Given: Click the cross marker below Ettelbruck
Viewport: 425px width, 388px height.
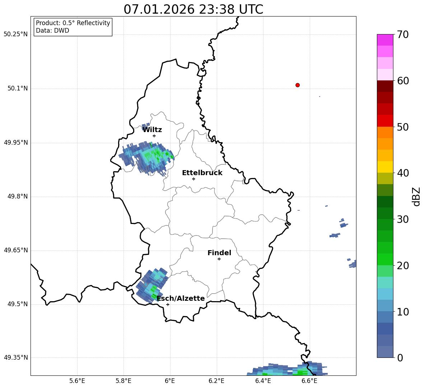Looking at the screenshot, I should pos(193,179).
